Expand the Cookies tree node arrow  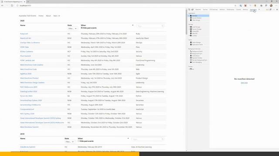(x=189, y=36)
